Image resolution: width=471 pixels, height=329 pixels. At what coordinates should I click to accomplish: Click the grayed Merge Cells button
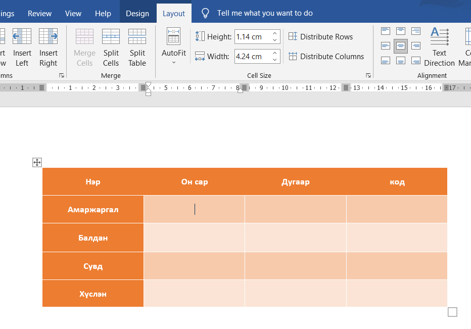pyautogui.click(x=84, y=48)
